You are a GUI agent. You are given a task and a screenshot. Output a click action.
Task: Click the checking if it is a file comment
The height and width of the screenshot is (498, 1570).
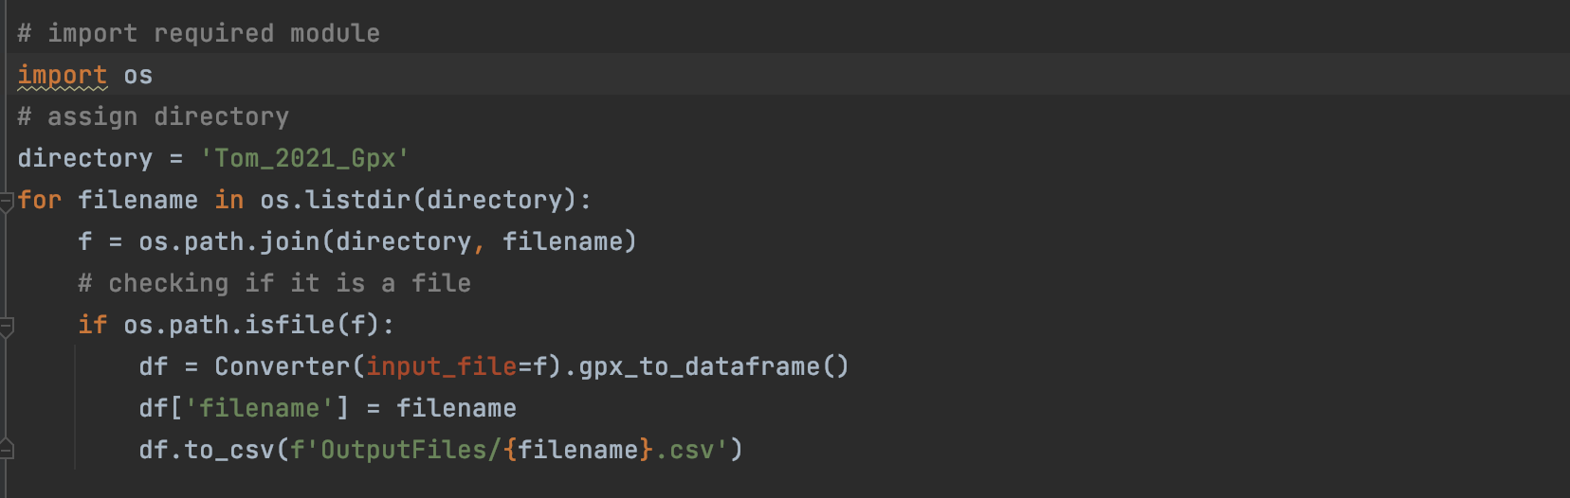[x=274, y=283]
